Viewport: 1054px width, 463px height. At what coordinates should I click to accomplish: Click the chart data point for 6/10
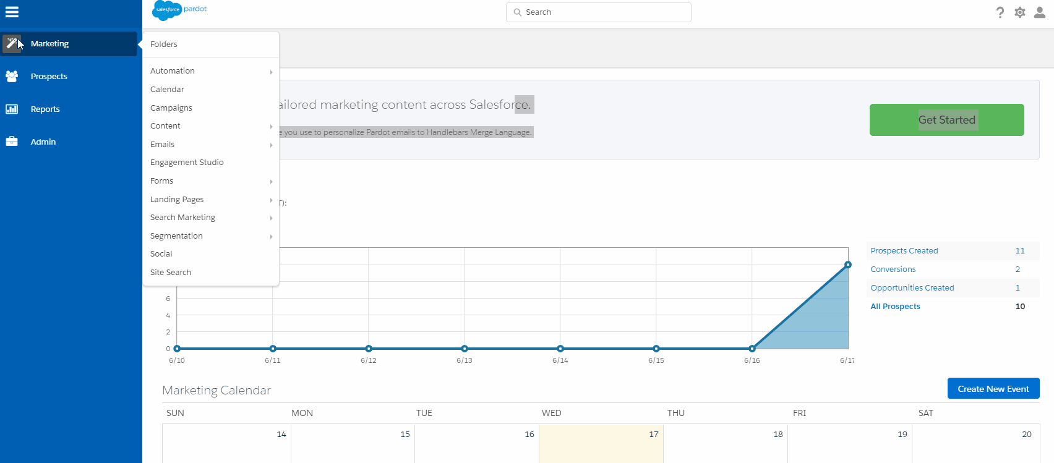point(177,349)
